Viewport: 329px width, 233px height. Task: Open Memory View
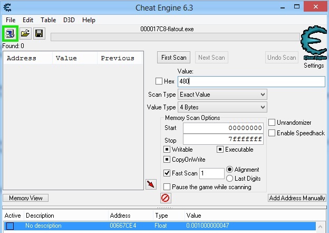pyautogui.click(x=26, y=198)
